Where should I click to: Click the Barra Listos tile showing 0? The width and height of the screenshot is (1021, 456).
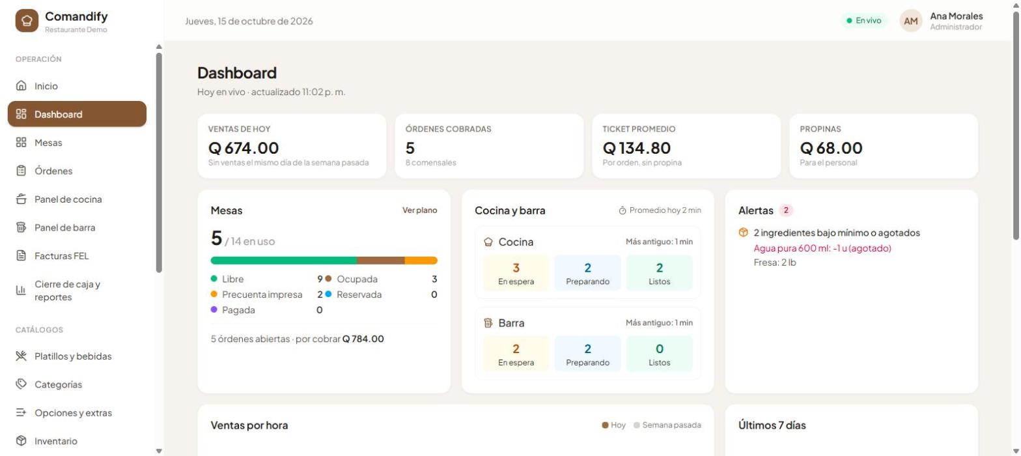[659, 354]
